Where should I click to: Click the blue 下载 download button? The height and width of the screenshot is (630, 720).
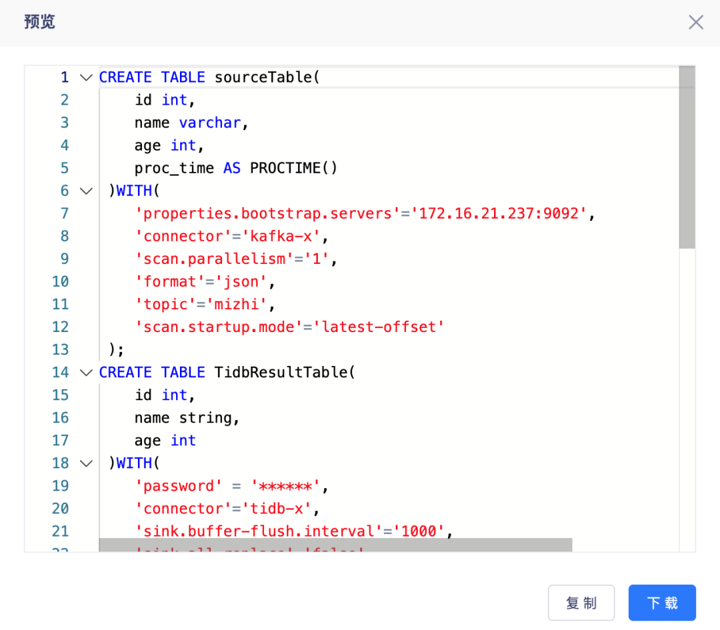coord(662,603)
